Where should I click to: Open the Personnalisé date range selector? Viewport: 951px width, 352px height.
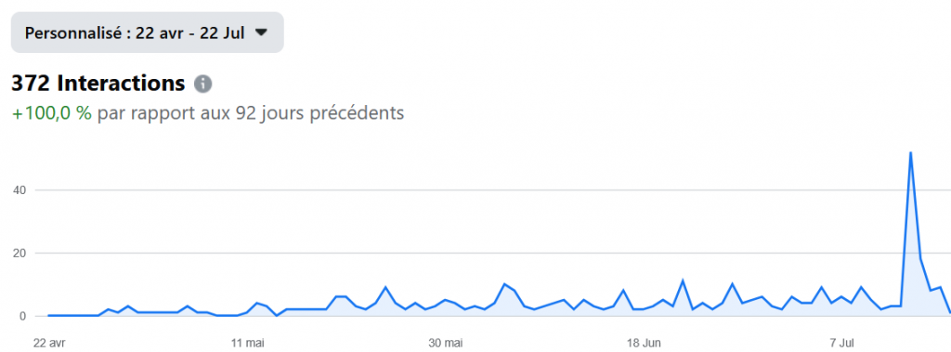click(x=148, y=33)
